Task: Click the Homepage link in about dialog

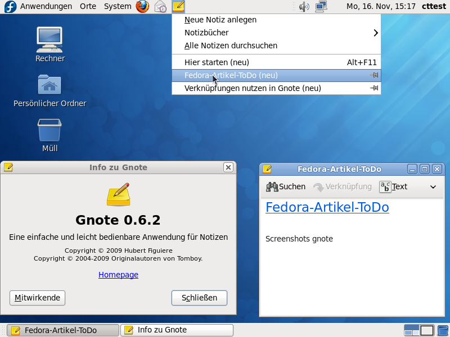Action: [118, 275]
